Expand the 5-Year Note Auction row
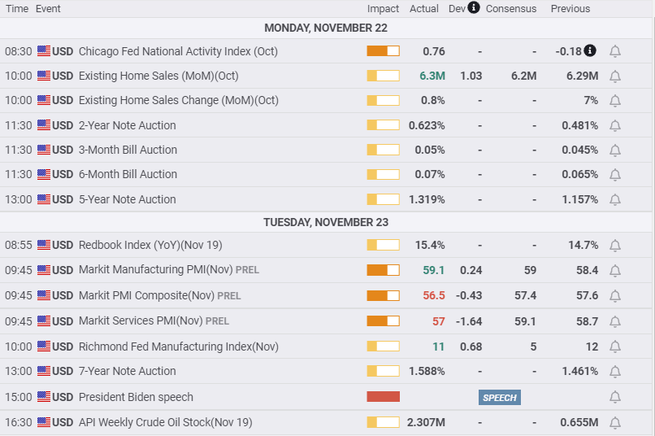The height and width of the screenshot is (436, 655). coord(127,199)
